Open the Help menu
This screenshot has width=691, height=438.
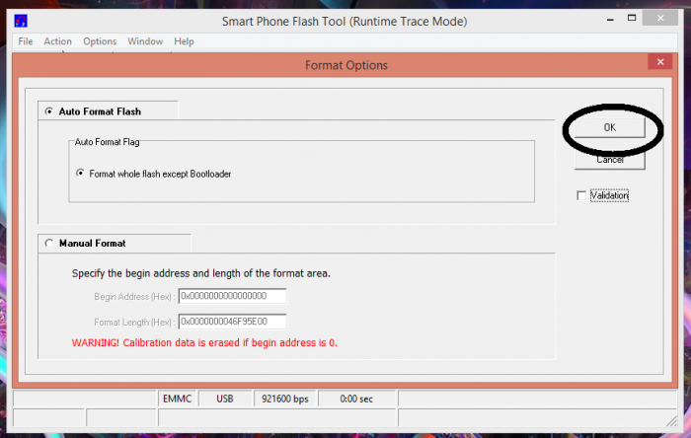(184, 41)
